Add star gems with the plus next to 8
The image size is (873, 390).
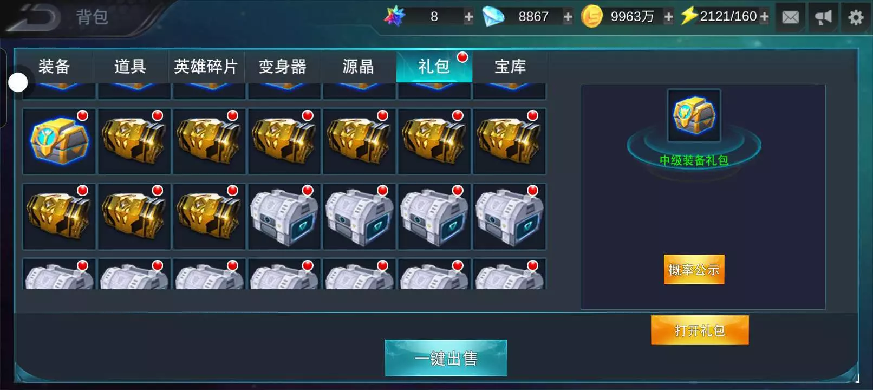coord(468,17)
